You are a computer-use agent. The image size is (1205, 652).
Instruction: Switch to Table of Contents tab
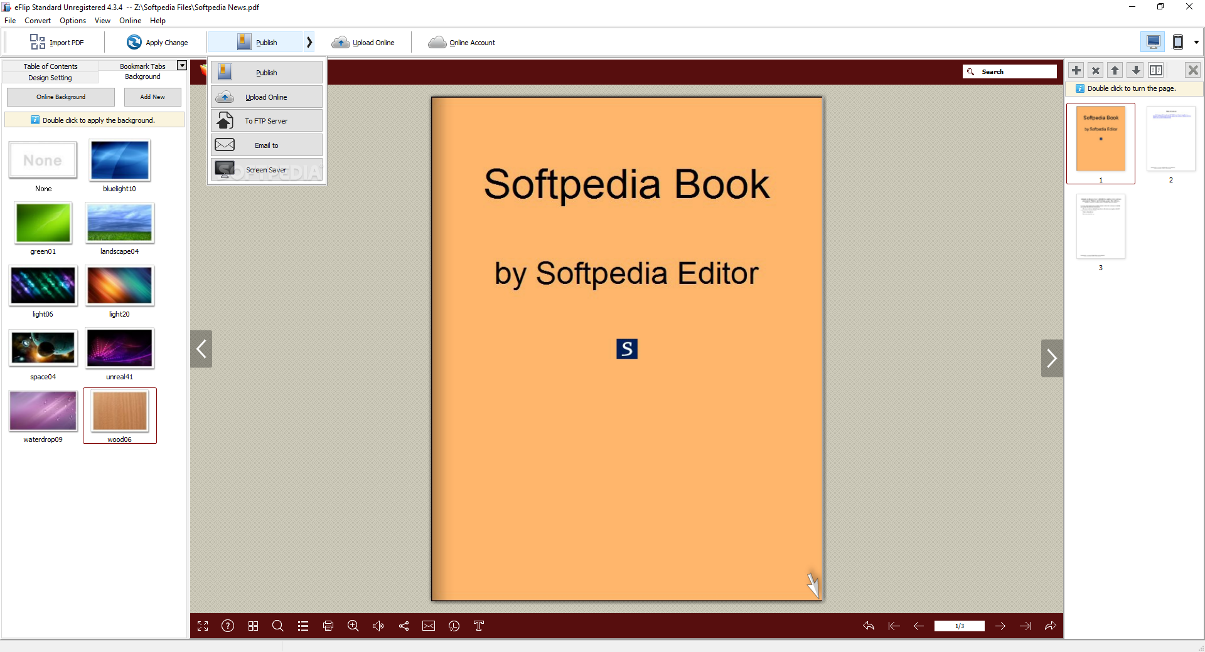tap(50, 66)
